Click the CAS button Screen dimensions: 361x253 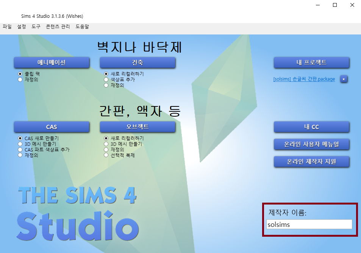(52, 127)
